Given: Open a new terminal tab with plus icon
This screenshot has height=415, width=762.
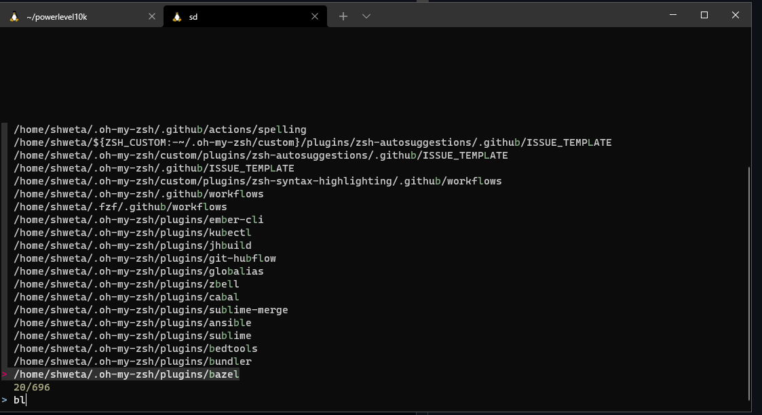Looking at the screenshot, I should click(343, 16).
